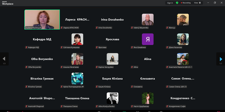Select Настя Щербакова's profile picture
The image size is (225, 112).
coord(147,98)
